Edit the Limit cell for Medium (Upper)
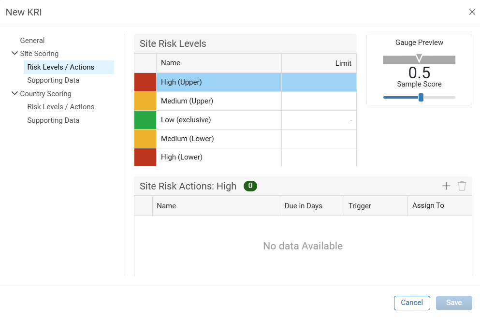The image size is (480, 319). pyautogui.click(x=319, y=101)
